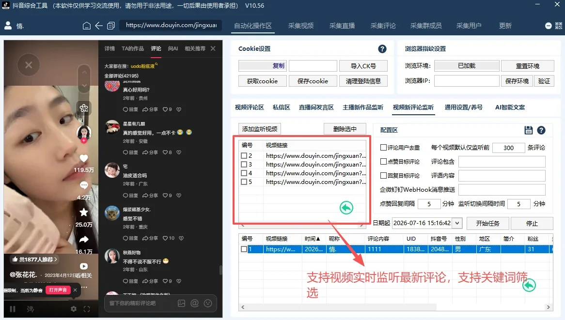This screenshot has height=320, width=565.
Task: Open configuration area help question mark
Action: coord(541,130)
